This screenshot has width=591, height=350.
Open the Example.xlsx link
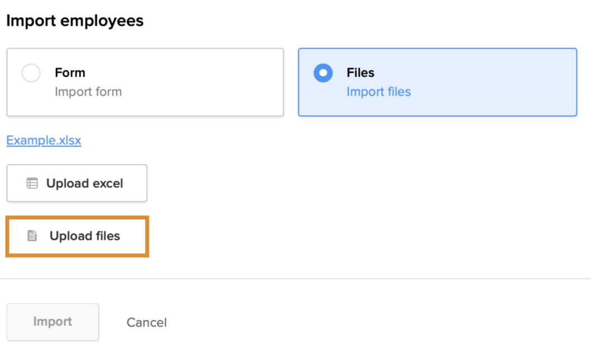tap(44, 140)
